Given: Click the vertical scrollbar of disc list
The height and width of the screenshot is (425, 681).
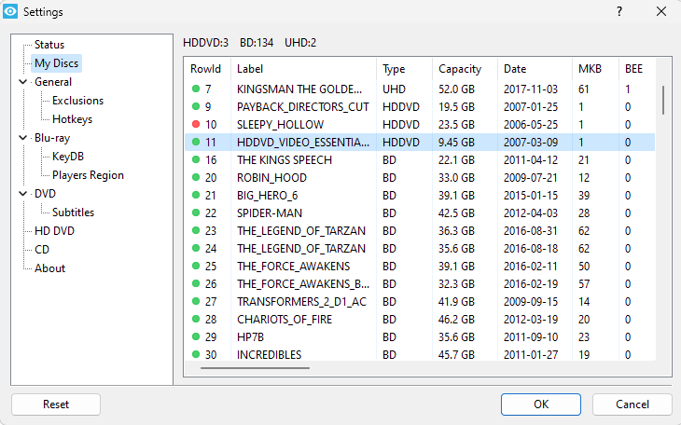Looking at the screenshot, I should click(663, 100).
